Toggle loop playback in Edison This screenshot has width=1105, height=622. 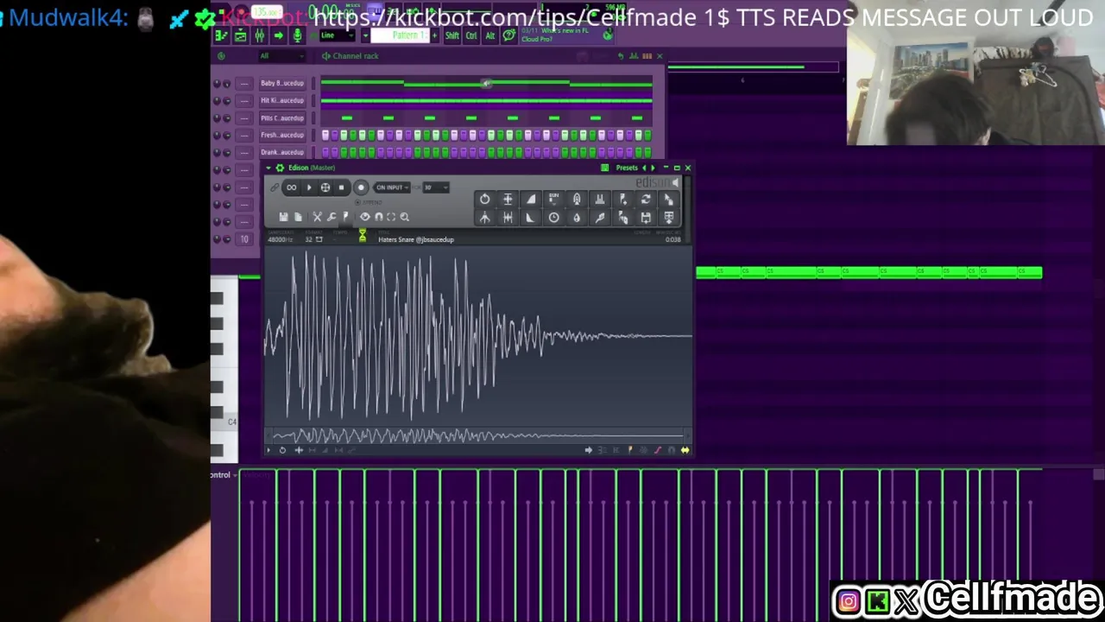[292, 187]
